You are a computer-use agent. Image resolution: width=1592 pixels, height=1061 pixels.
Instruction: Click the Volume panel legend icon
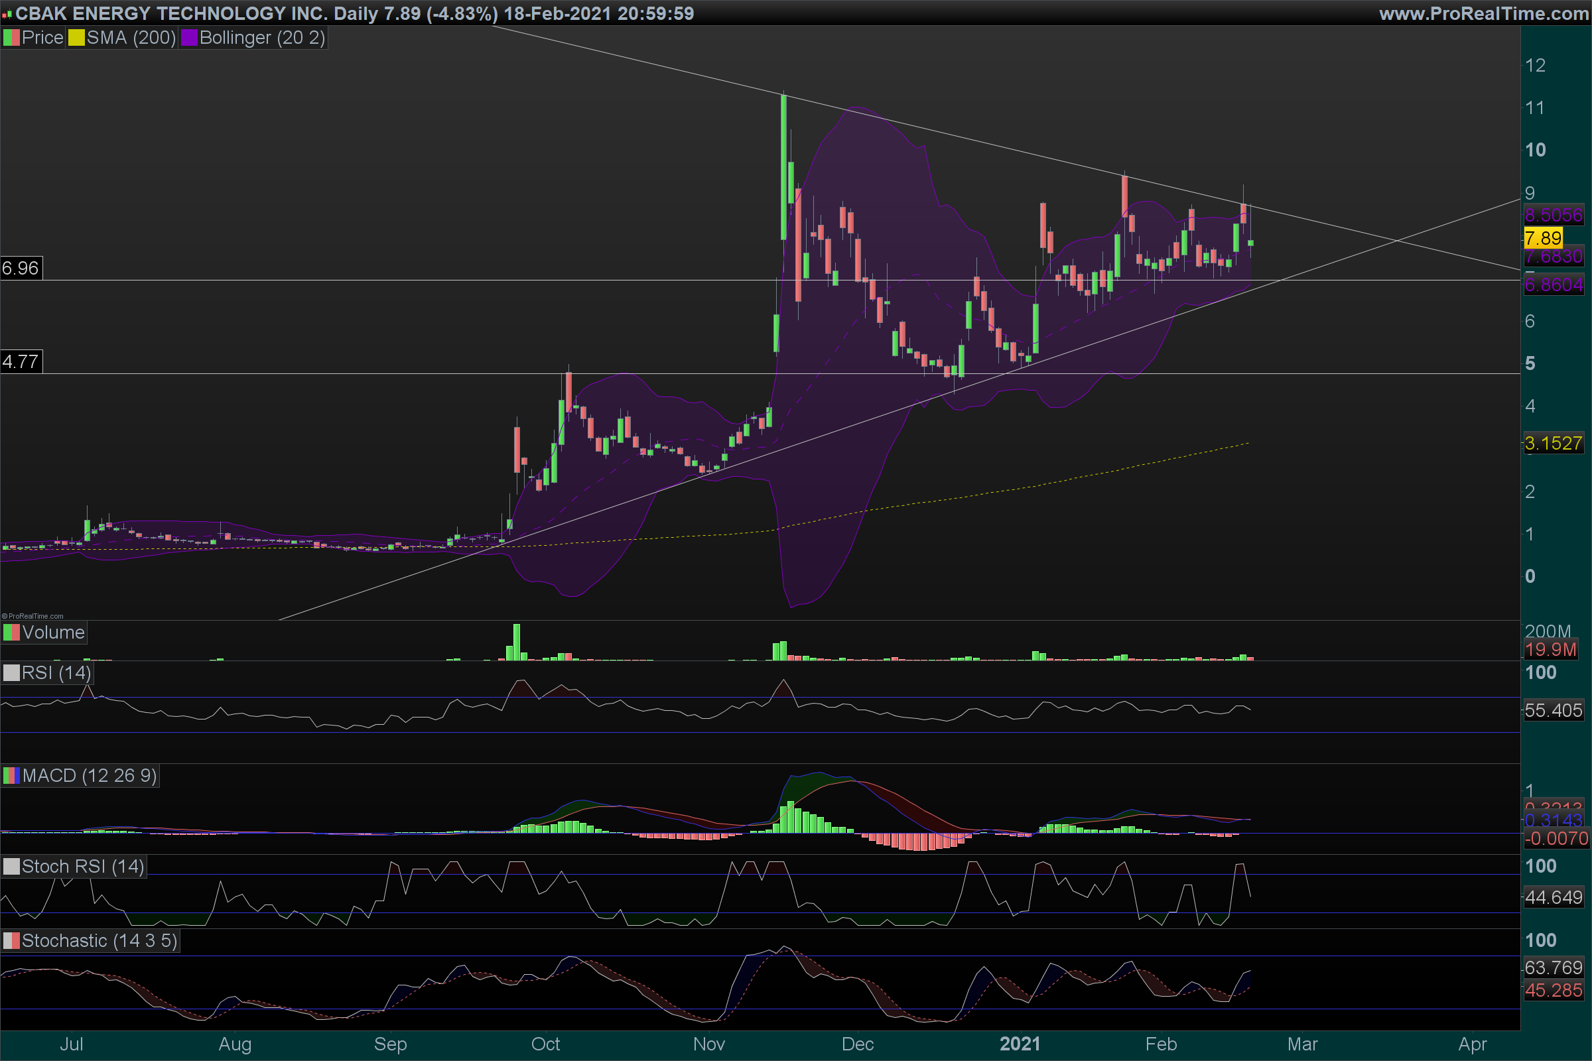pos(11,633)
